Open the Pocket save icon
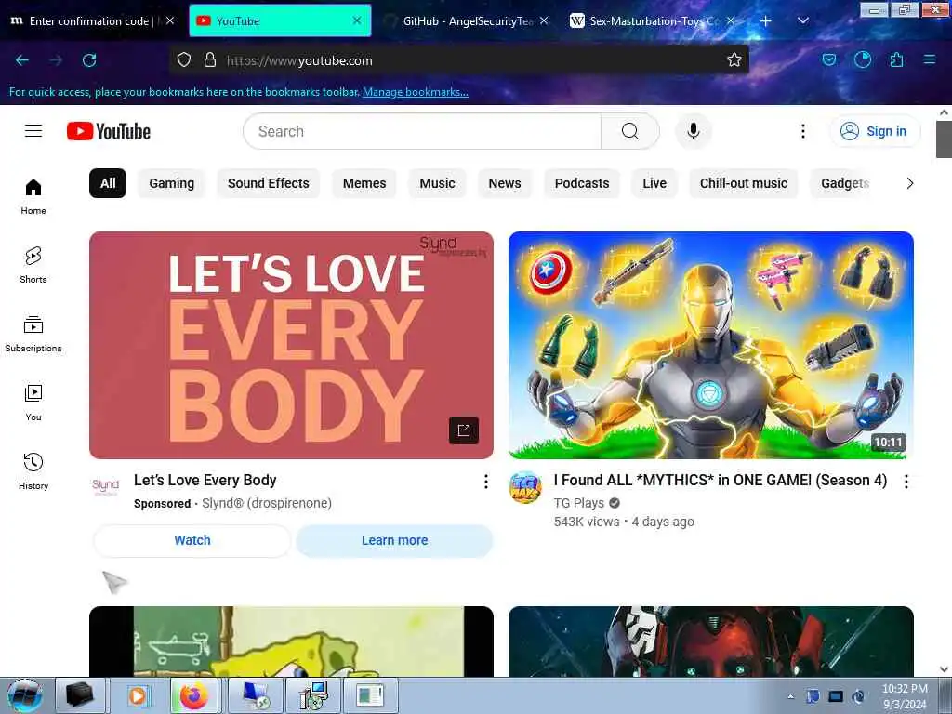 (x=828, y=60)
